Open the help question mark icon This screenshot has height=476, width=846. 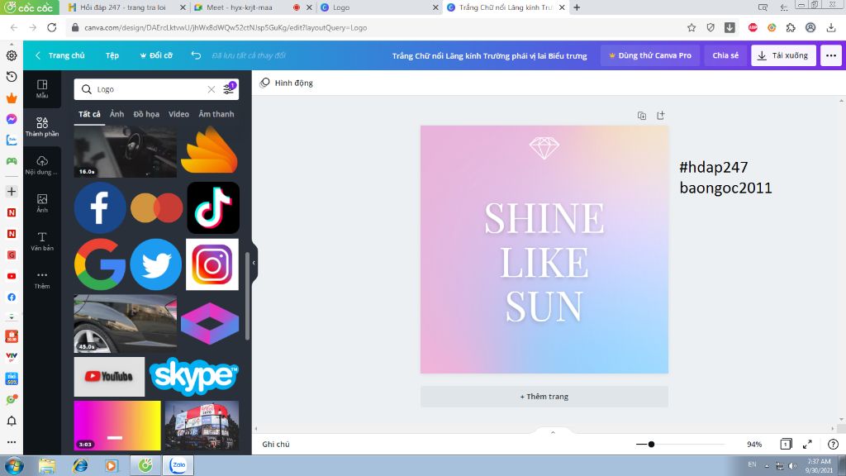point(833,444)
